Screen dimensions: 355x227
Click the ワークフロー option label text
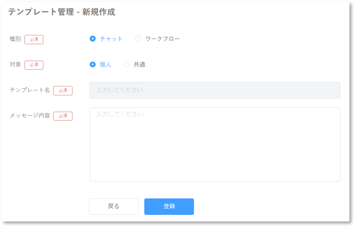tap(162, 39)
